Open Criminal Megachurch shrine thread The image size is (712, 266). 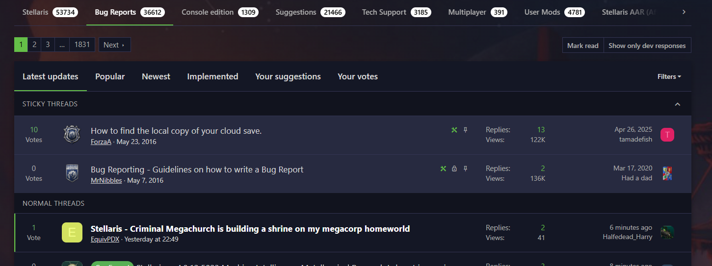250,229
